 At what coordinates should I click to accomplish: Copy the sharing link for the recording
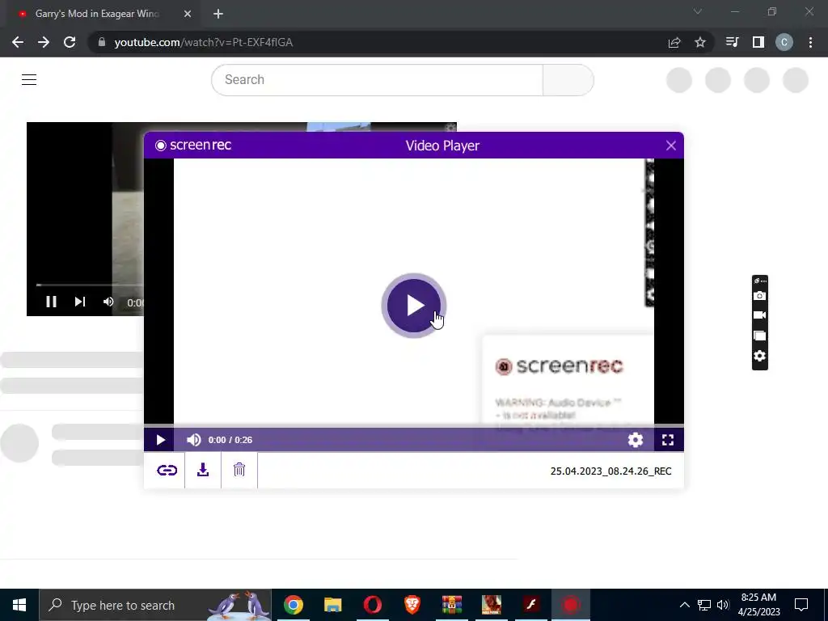(x=167, y=470)
